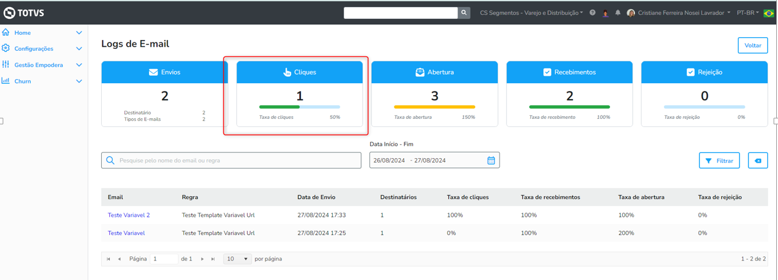Click the Taxa de rejeição column header

pyautogui.click(x=720, y=197)
